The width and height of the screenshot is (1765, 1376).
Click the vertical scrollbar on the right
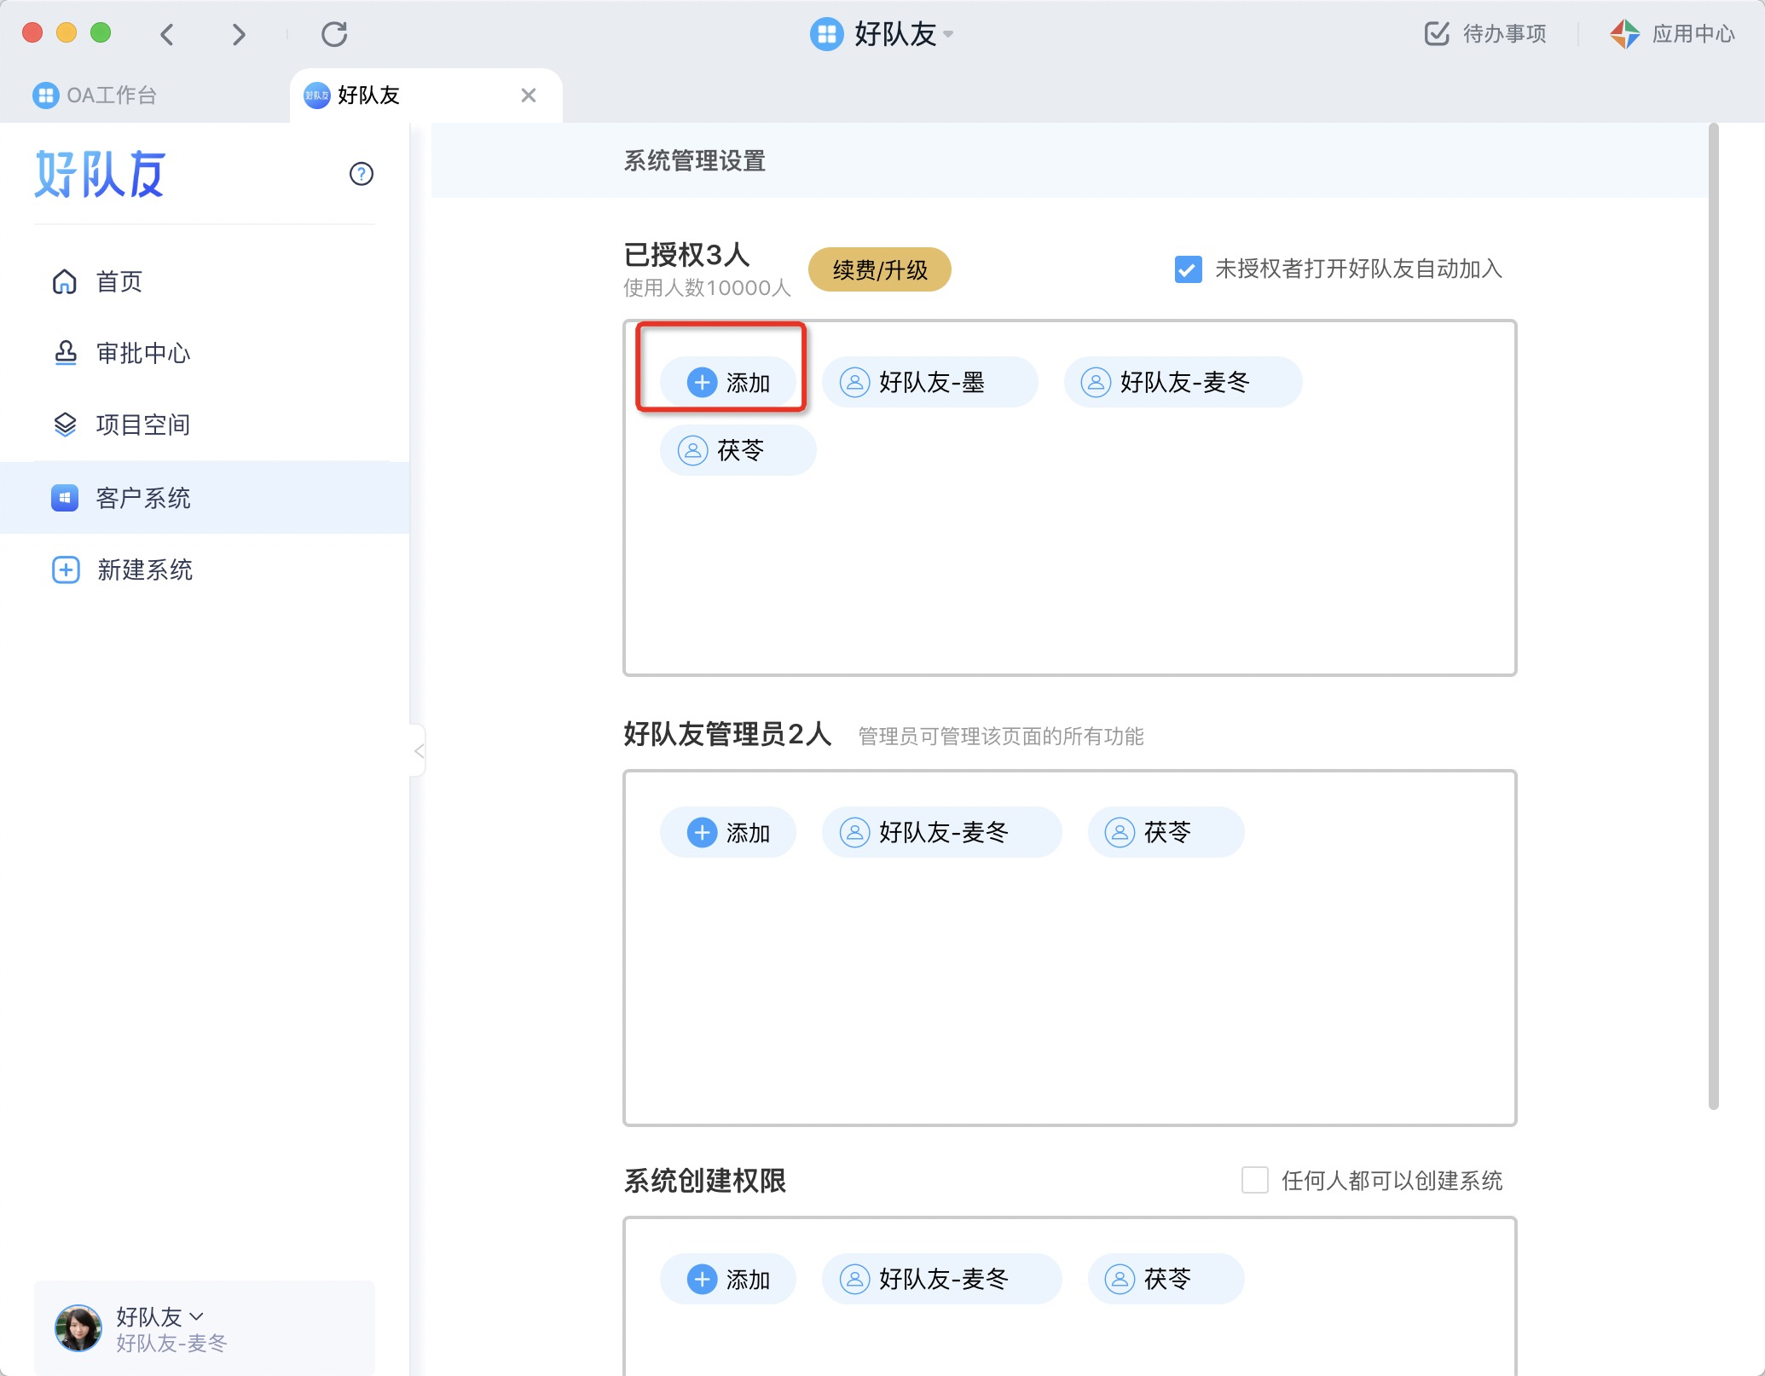point(1714,616)
